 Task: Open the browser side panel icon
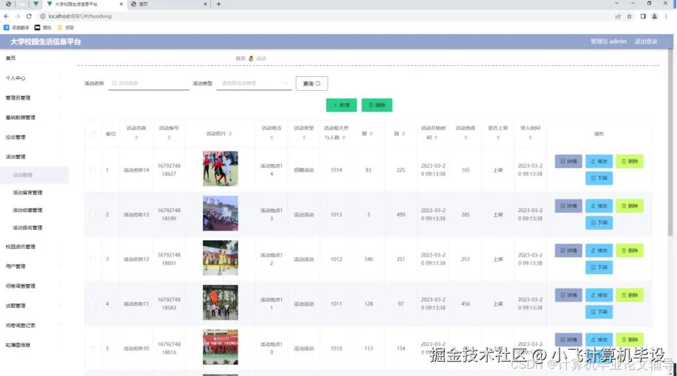coord(643,16)
